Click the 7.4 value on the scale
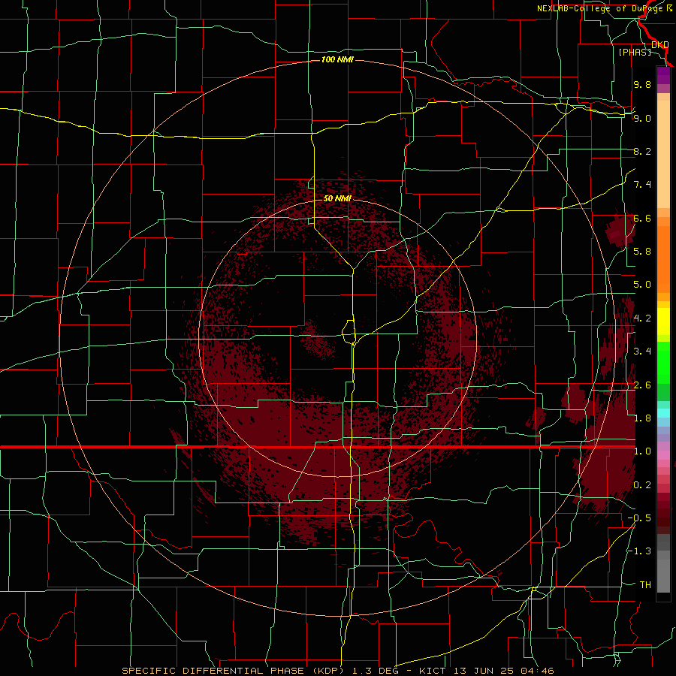 pyautogui.click(x=642, y=185)
